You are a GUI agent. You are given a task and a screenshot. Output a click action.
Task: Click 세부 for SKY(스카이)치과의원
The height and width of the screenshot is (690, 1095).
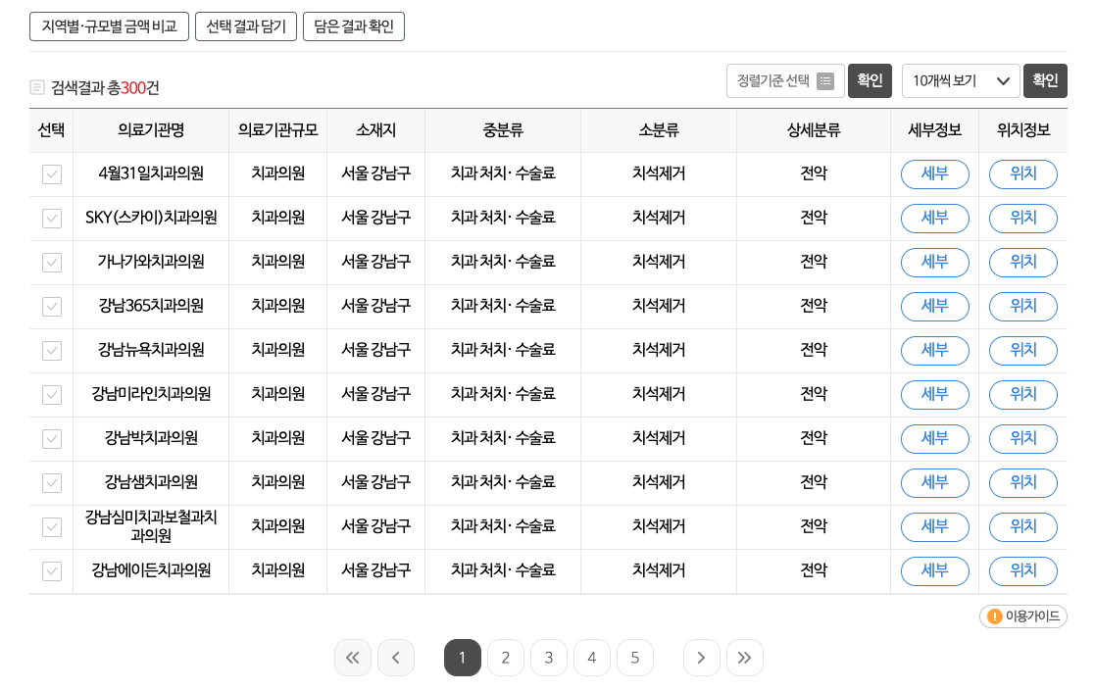[x=934, y=219]
